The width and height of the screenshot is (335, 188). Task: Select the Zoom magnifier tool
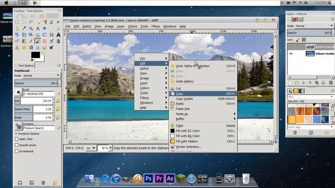click(x=31, y=28)
